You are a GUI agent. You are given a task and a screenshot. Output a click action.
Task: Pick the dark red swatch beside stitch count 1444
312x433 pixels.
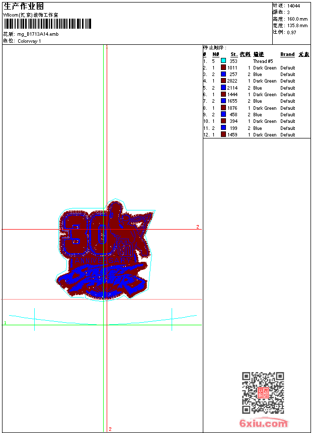coord(223,94)
